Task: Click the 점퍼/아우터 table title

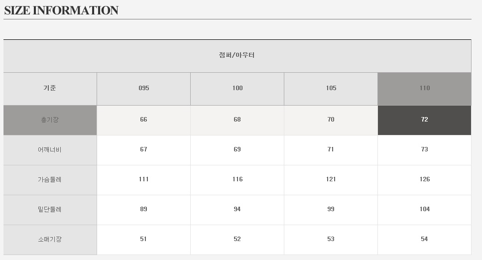Action: [237, 55]
